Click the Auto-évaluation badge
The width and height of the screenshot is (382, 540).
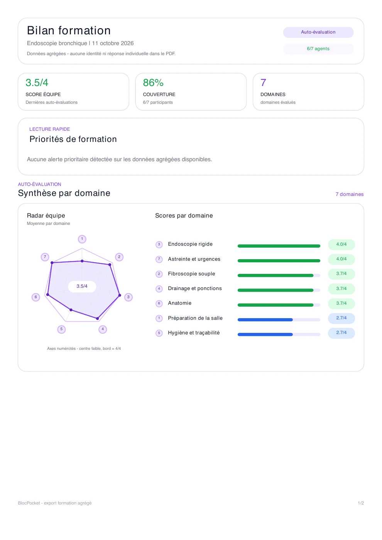318,32
